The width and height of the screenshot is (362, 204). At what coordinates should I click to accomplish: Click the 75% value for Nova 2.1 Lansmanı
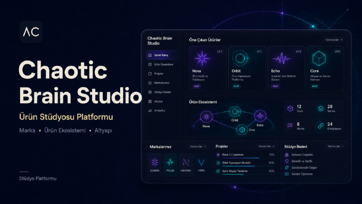[x=272, y=155]
